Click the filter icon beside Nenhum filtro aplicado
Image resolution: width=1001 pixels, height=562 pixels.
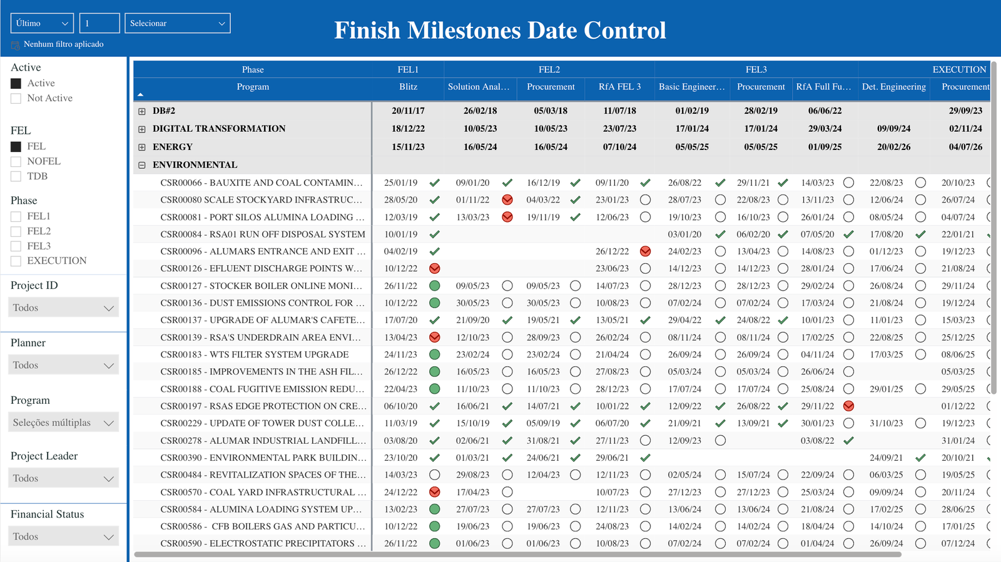point(16,45)
